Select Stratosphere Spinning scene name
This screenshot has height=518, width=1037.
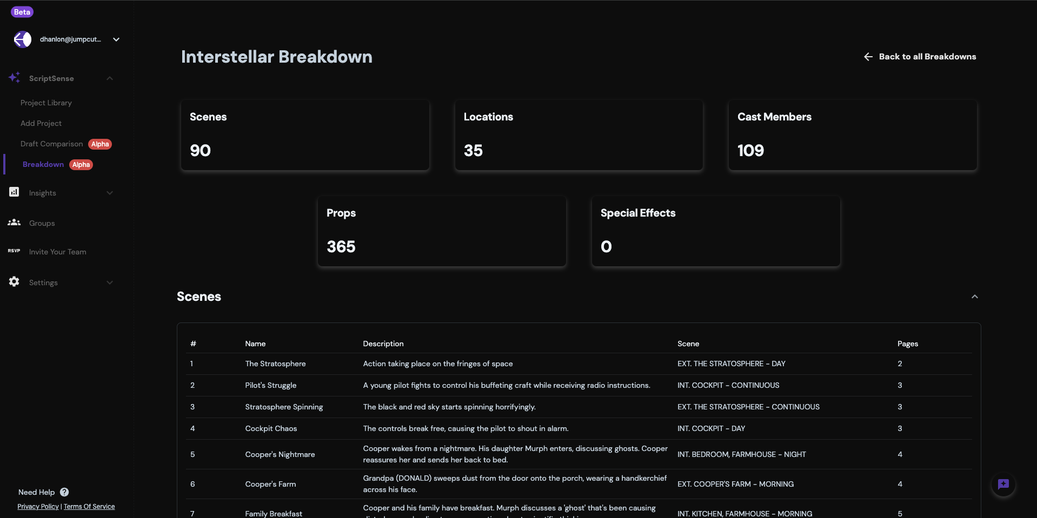(284, 407)
